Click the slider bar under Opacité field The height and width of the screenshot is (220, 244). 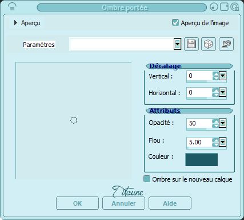[206, 129]
